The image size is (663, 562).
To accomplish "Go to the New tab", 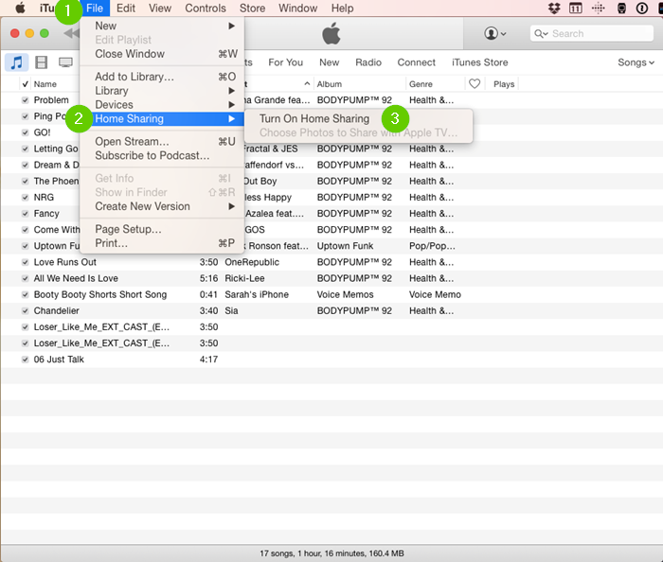I will [329, 62].
